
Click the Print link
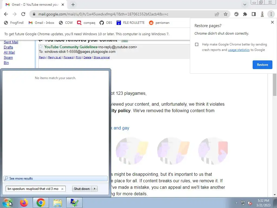coord(78,57)
